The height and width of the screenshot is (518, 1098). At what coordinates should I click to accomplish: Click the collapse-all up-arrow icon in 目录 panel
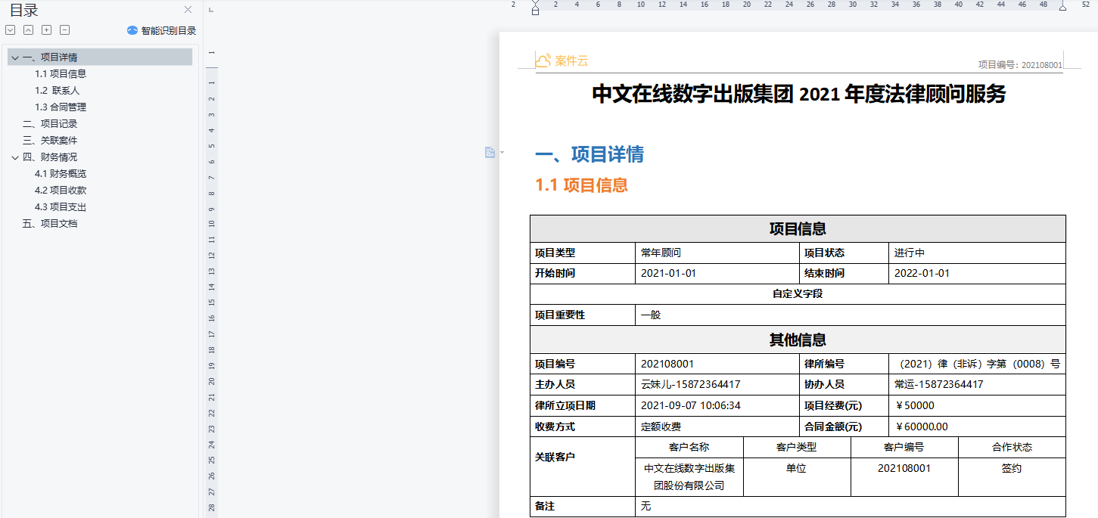[28, 30]
